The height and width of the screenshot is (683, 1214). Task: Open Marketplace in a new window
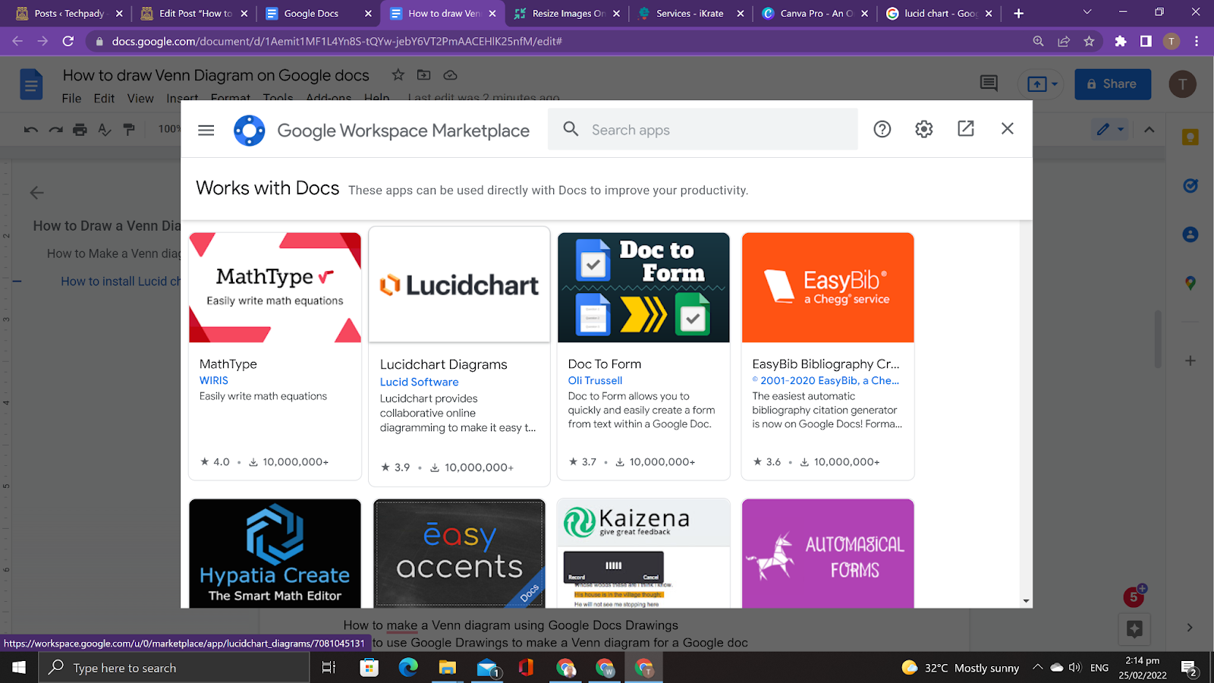coord(966,129)
